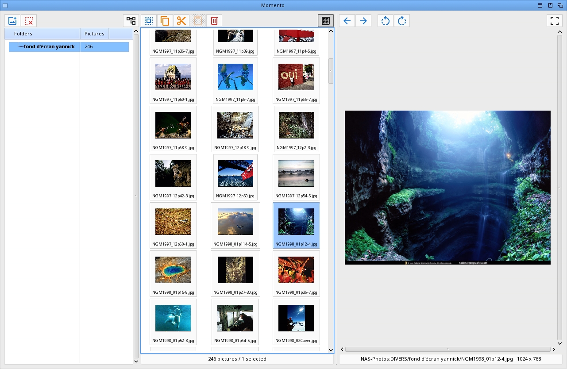Image resolution: width=567 pixels, height=369 pixels.
Task: Click preview horizontal scroll left arrow
Action: pyautogui.click(x=342, y=350)
